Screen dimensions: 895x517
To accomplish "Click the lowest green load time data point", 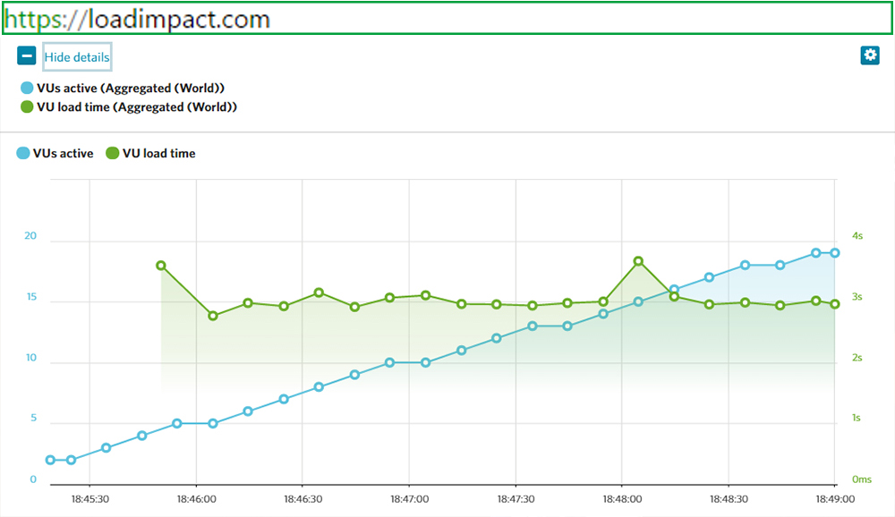I will click(x=213, y=316).
